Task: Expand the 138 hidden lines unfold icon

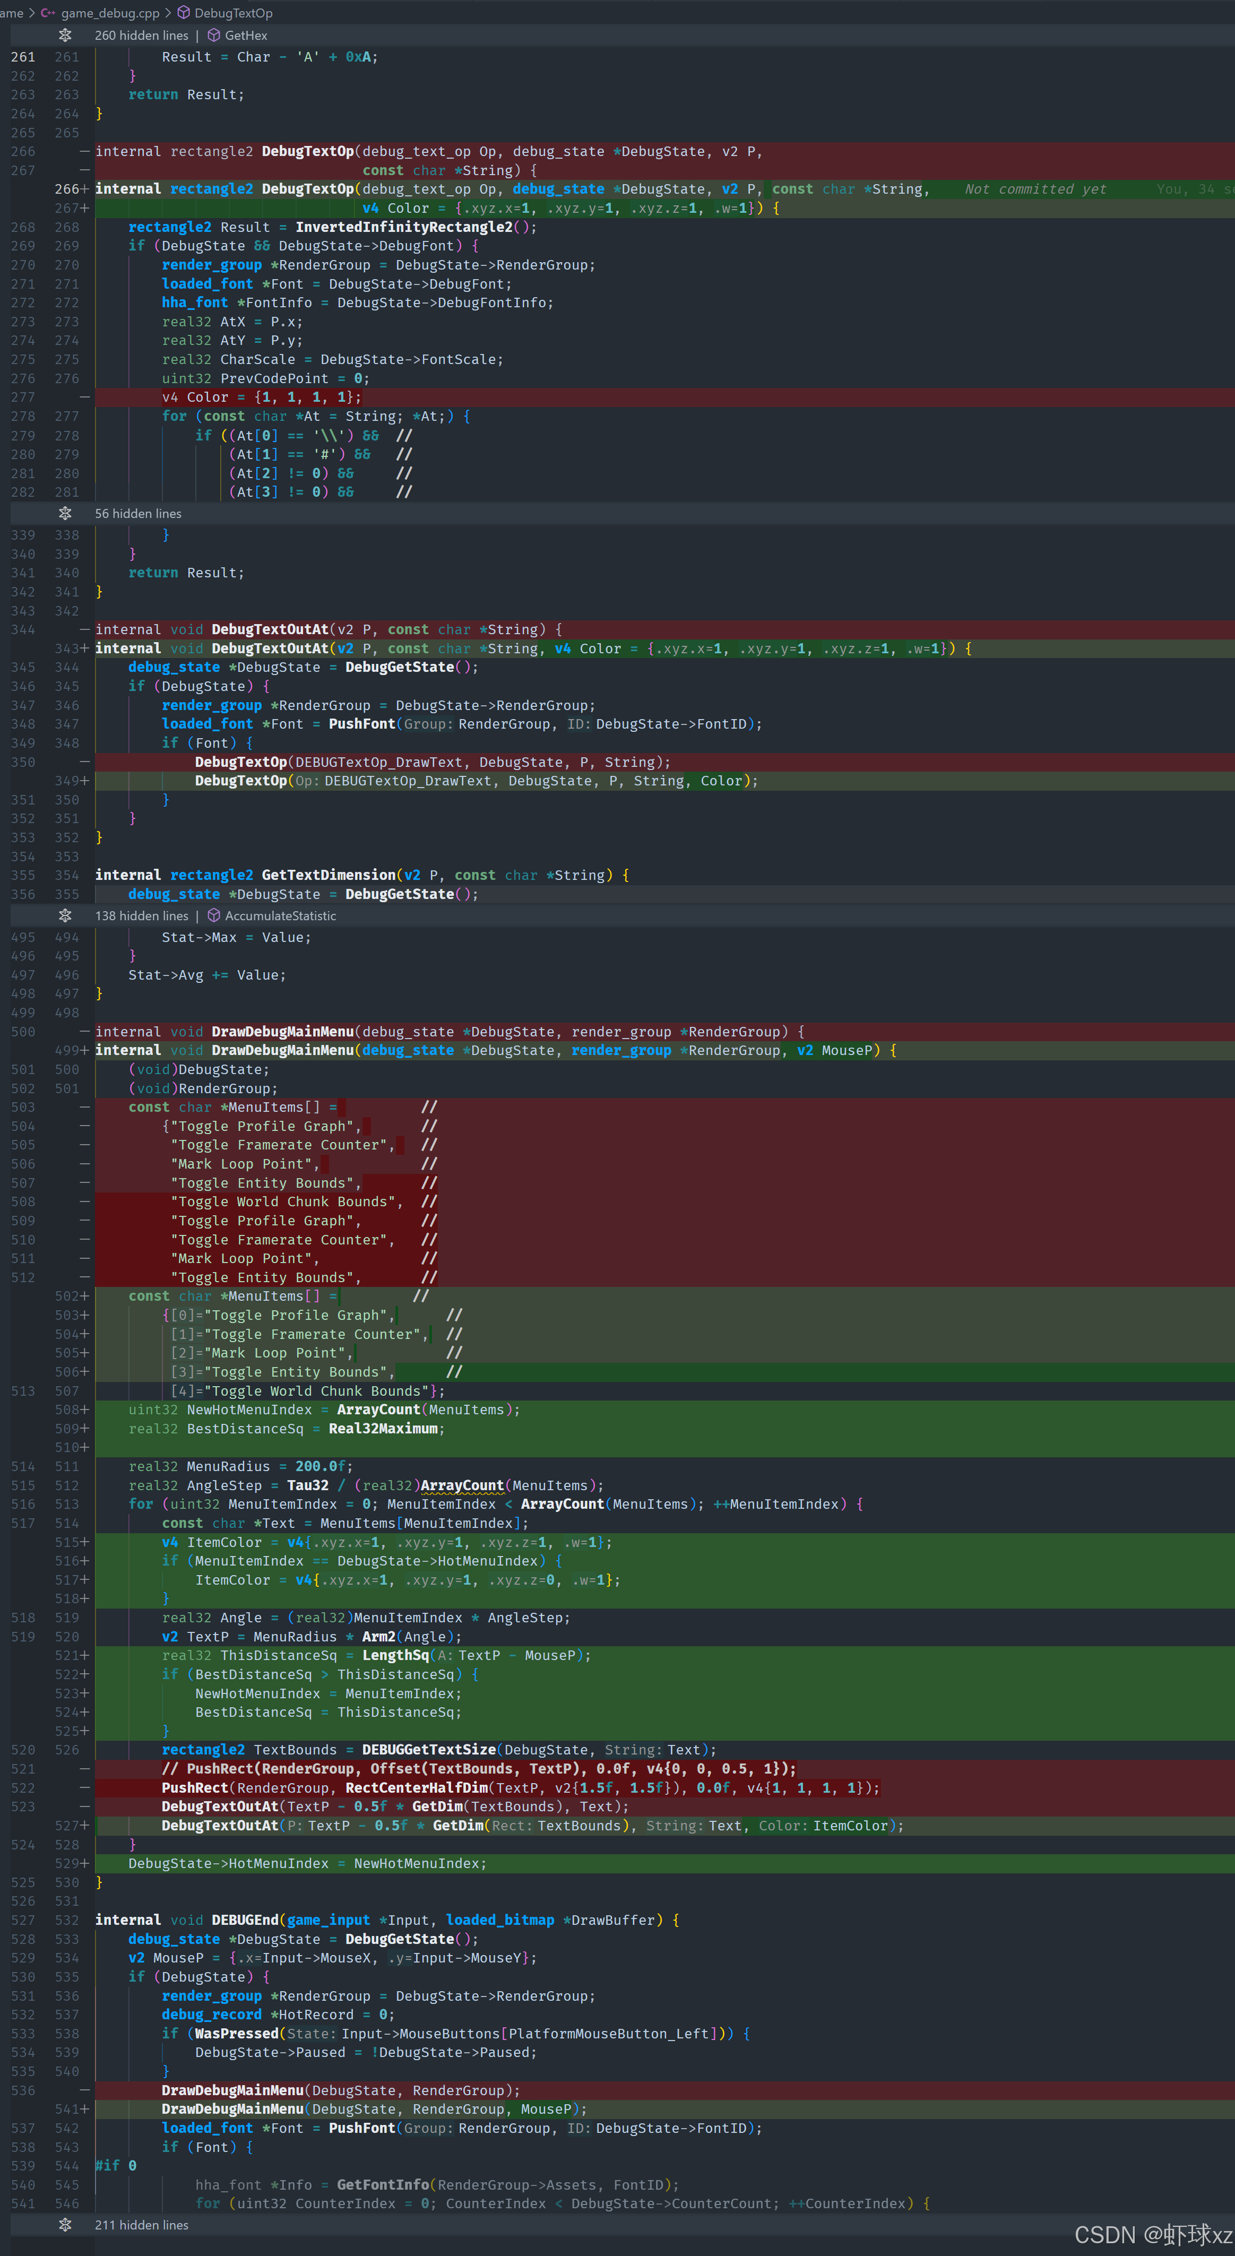Action: [65, 915]
